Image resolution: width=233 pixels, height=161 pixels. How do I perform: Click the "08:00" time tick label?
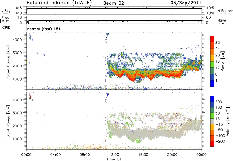click(x=85, y=155)
